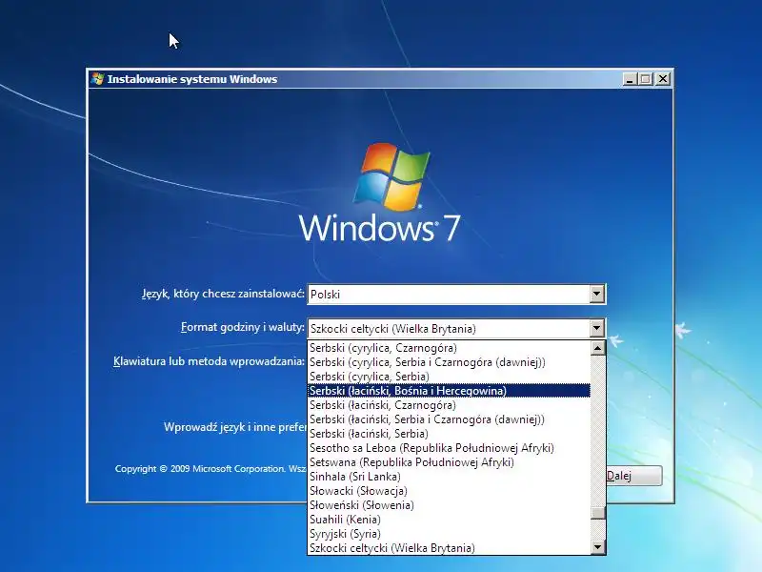Choose Szkocki celtycki (Wielka Brytania) in list

tap(449, 548)
